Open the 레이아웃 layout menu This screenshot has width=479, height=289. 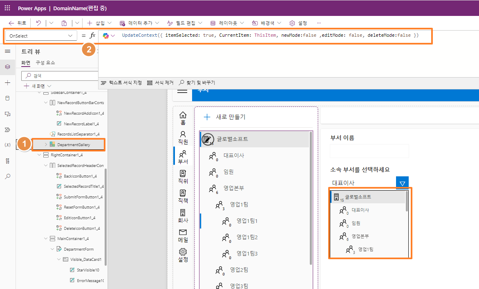(x=227, y=23)
